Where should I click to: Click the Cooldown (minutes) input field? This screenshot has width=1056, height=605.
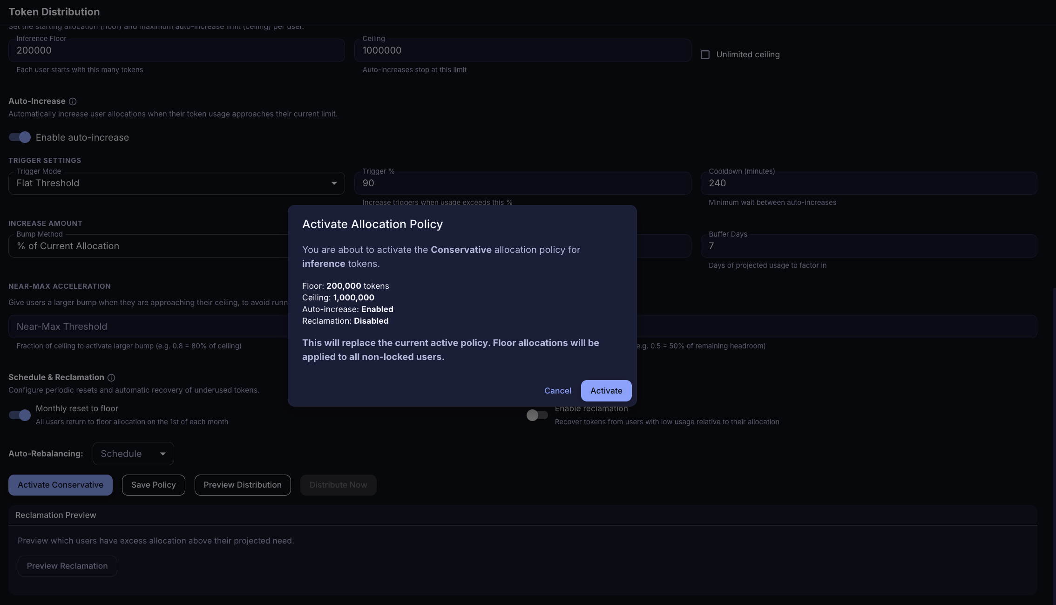coord(869,183)
